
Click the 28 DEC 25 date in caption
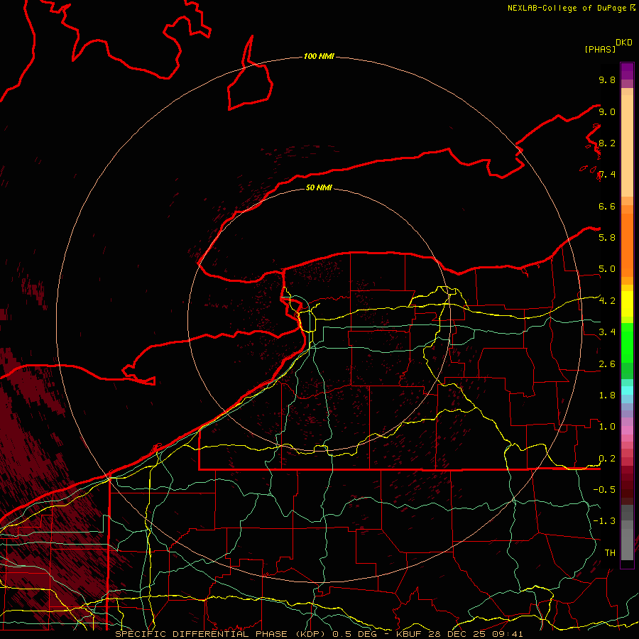pyautogui.click(x=457, y=634)
